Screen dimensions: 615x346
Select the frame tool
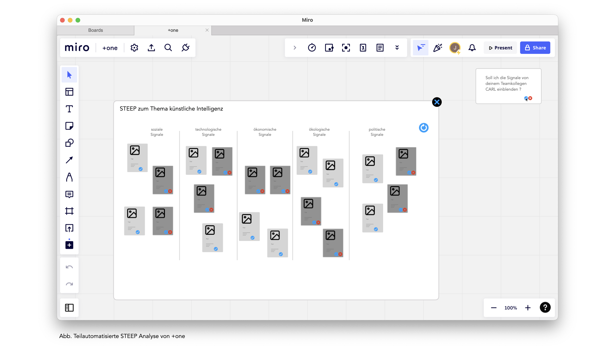pyautogui.click(x=69, y=211)
